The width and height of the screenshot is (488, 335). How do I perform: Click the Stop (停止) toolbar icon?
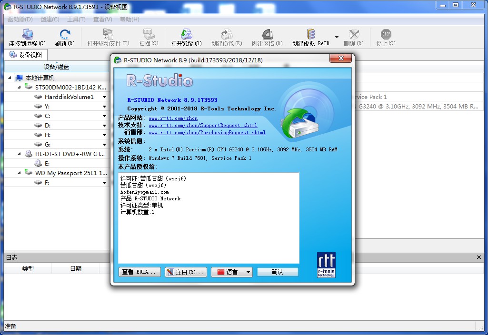tap(386, 34)
